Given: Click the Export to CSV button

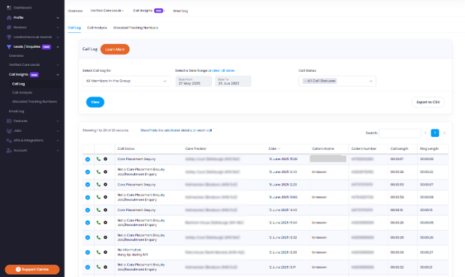Looking at the screenshot, I should (x=428, y=102).
